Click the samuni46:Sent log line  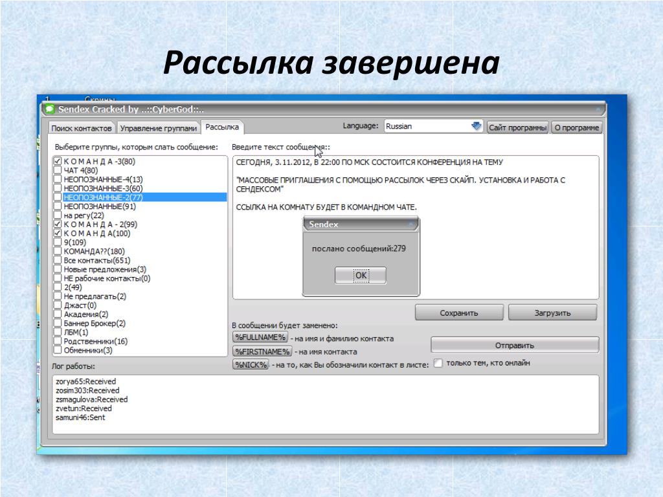(x=80, y=417)
